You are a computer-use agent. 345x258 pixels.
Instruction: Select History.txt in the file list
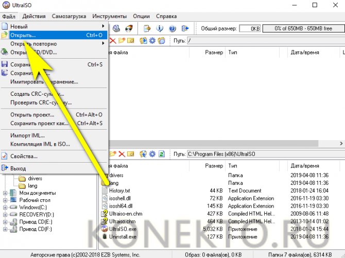119,191
